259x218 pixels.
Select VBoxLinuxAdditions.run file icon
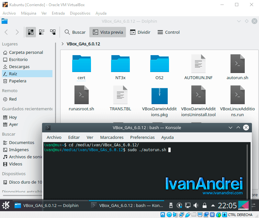[x=237, y=95]
